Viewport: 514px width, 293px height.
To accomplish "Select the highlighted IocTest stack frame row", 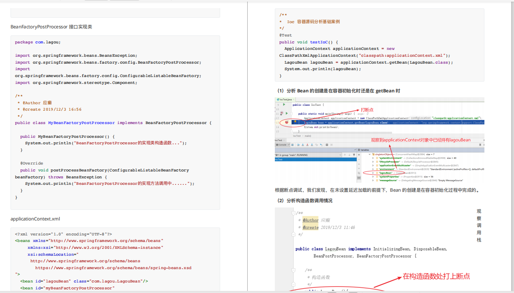I will [x=316, y=160].
